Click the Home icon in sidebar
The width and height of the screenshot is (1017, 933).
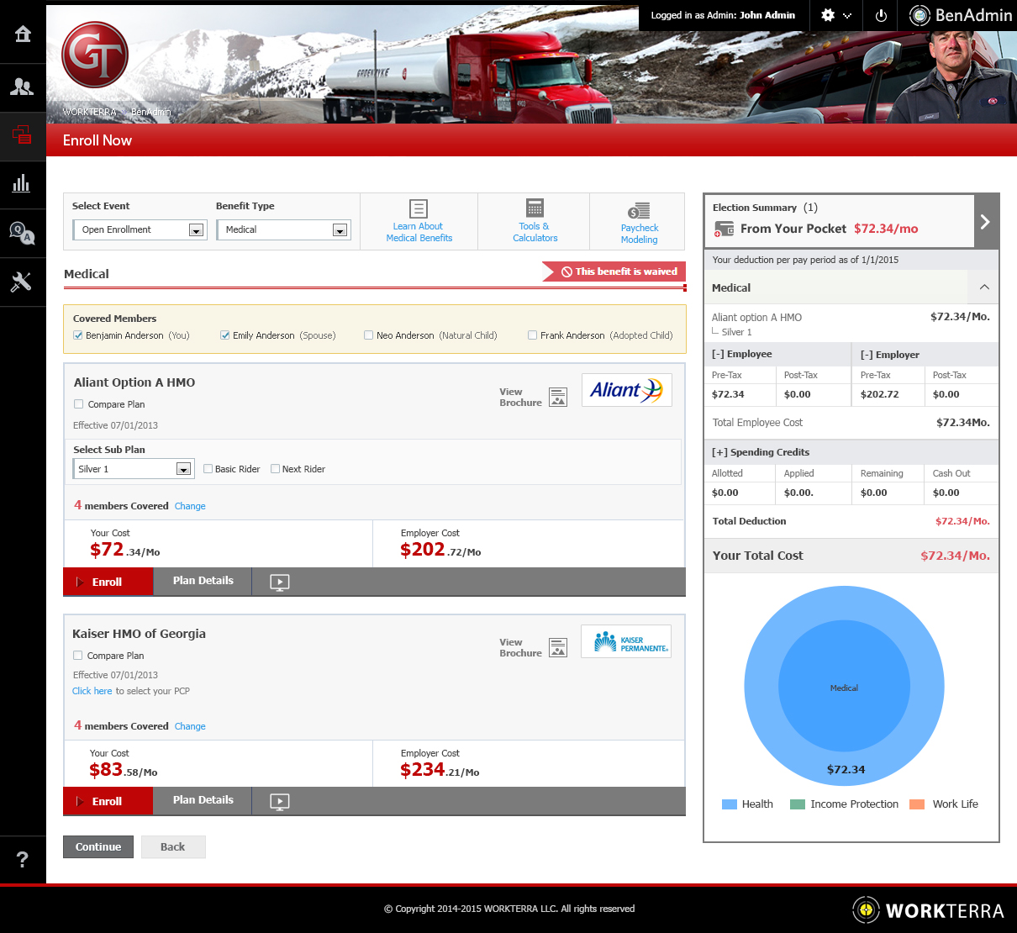coord(23,34)
